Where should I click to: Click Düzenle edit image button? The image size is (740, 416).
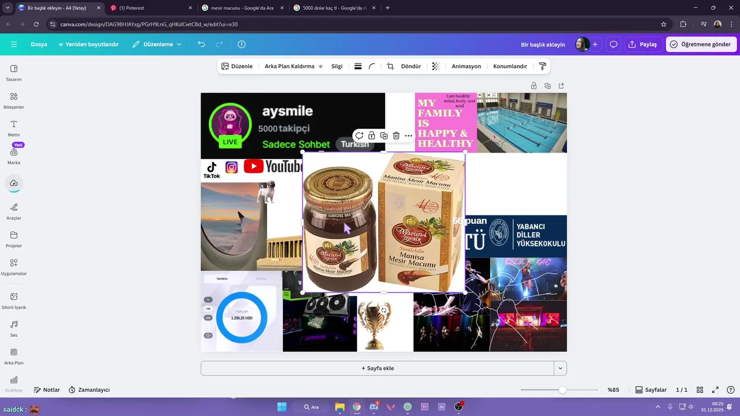(237, 66)
